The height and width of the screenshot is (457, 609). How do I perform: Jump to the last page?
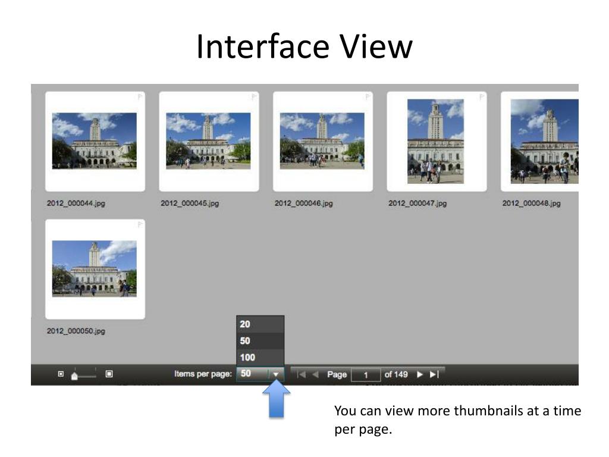(x=434, y=374)
